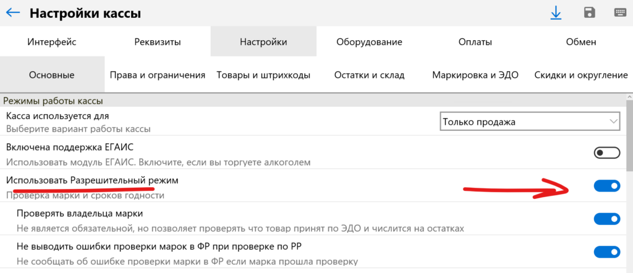Toggle the ФР mark error suppression switch
This screenshot has width=633, height=273.
pyautogui.click(x=606, y=251)
